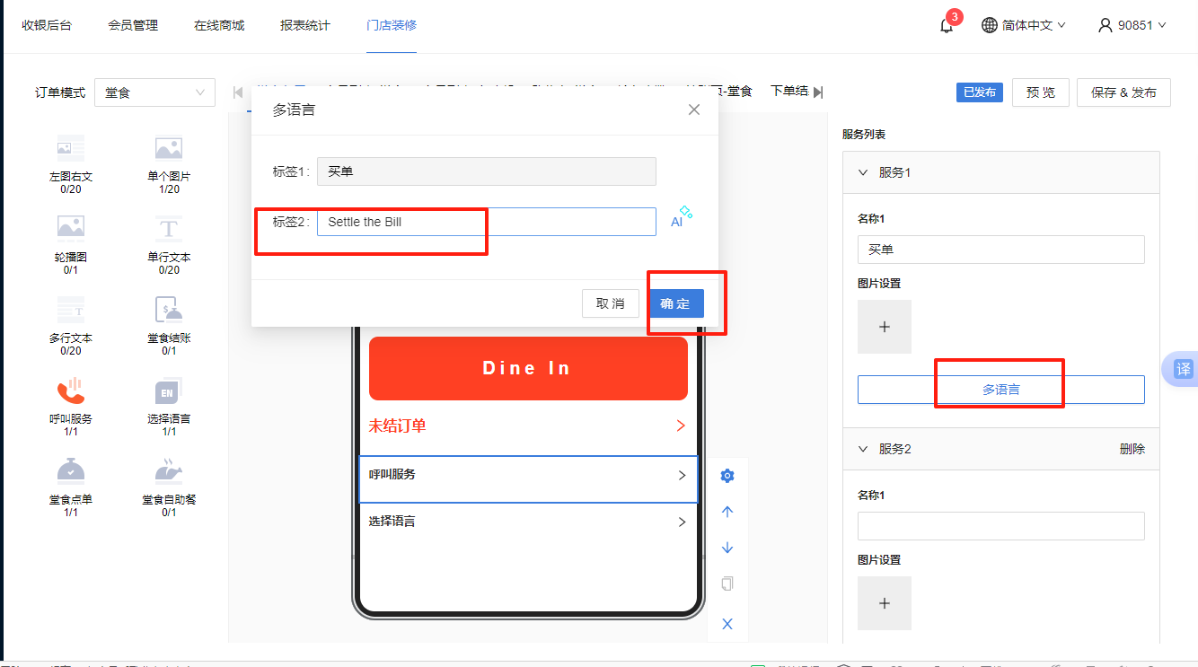
Task: Collapse the 服务2 section
Action: (864, 449)
